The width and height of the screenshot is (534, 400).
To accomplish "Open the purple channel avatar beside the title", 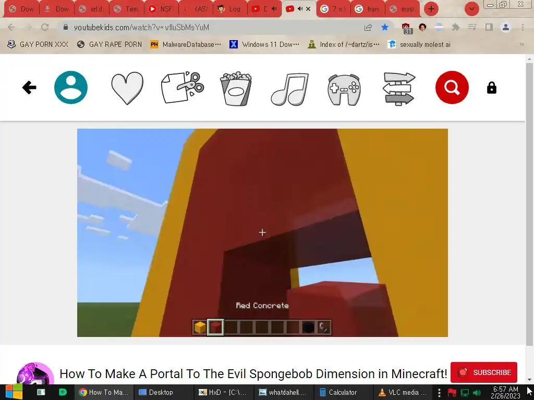I will [x=35, y=374].
